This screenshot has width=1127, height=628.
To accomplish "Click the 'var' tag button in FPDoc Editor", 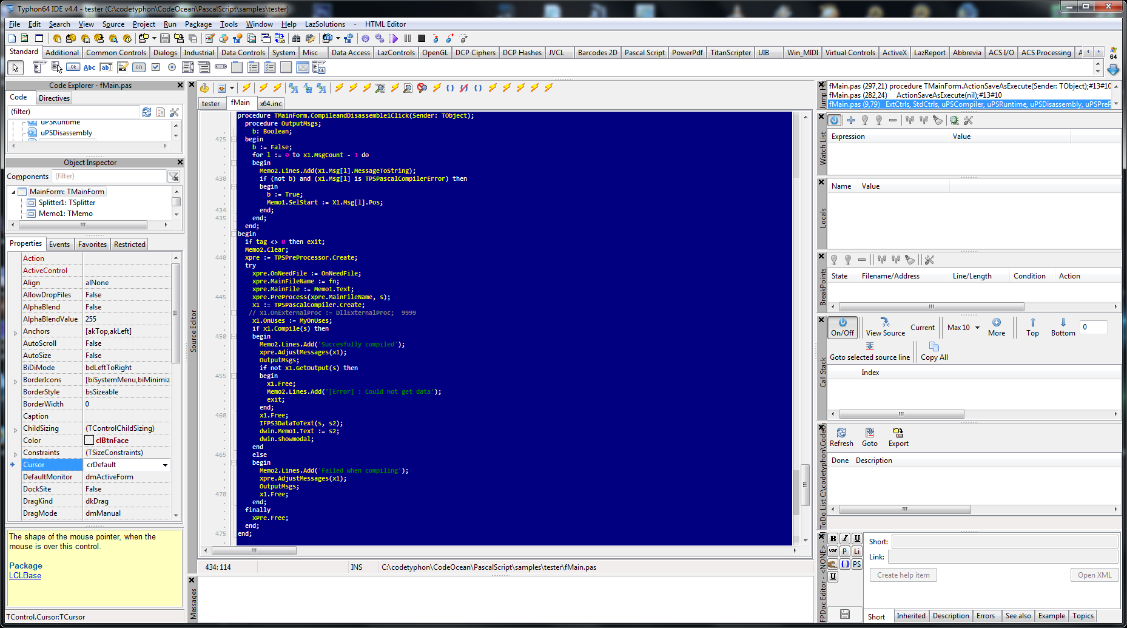I will click(x=833, y=551).
